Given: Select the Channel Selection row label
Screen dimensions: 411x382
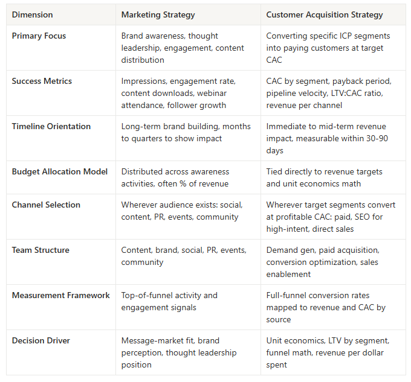Looking at the screenshot, I should coord(46,205).
